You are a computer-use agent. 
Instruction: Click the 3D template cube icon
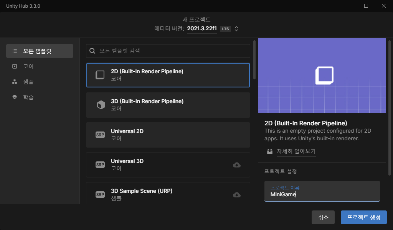click(x=101, y=105)
